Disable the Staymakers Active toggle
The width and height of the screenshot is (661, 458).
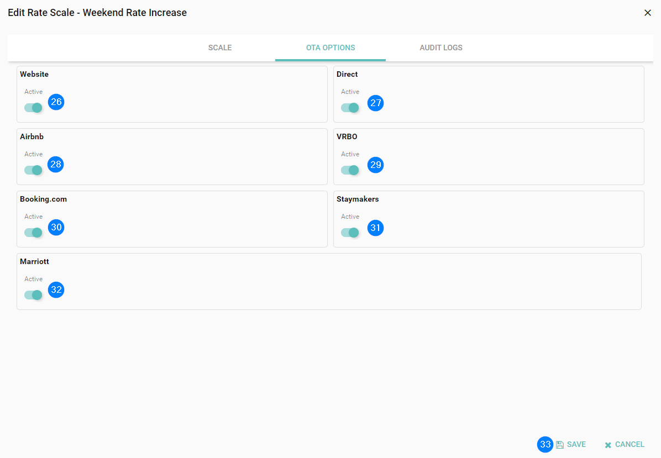pyautogui.click(x=350, y=233)
